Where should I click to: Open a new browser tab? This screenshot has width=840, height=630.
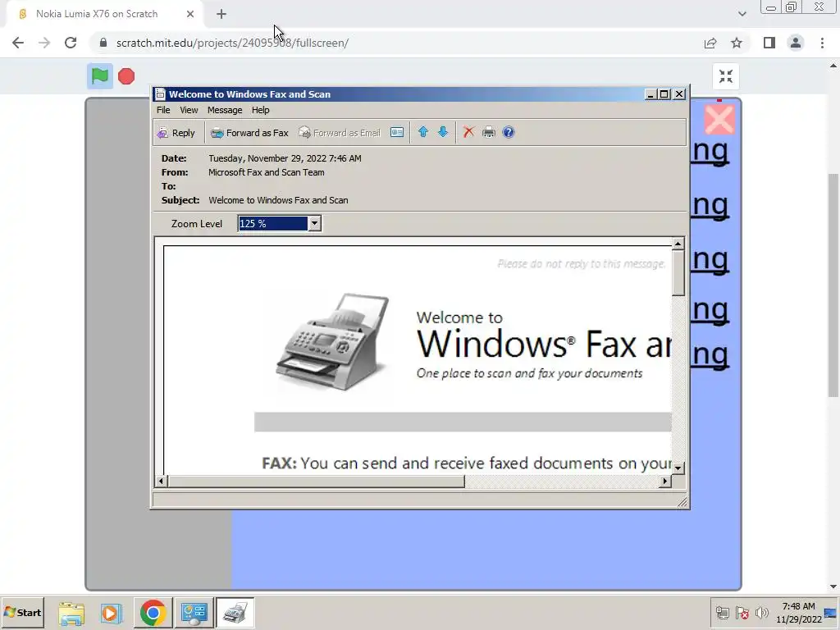(x=221, y=14)
